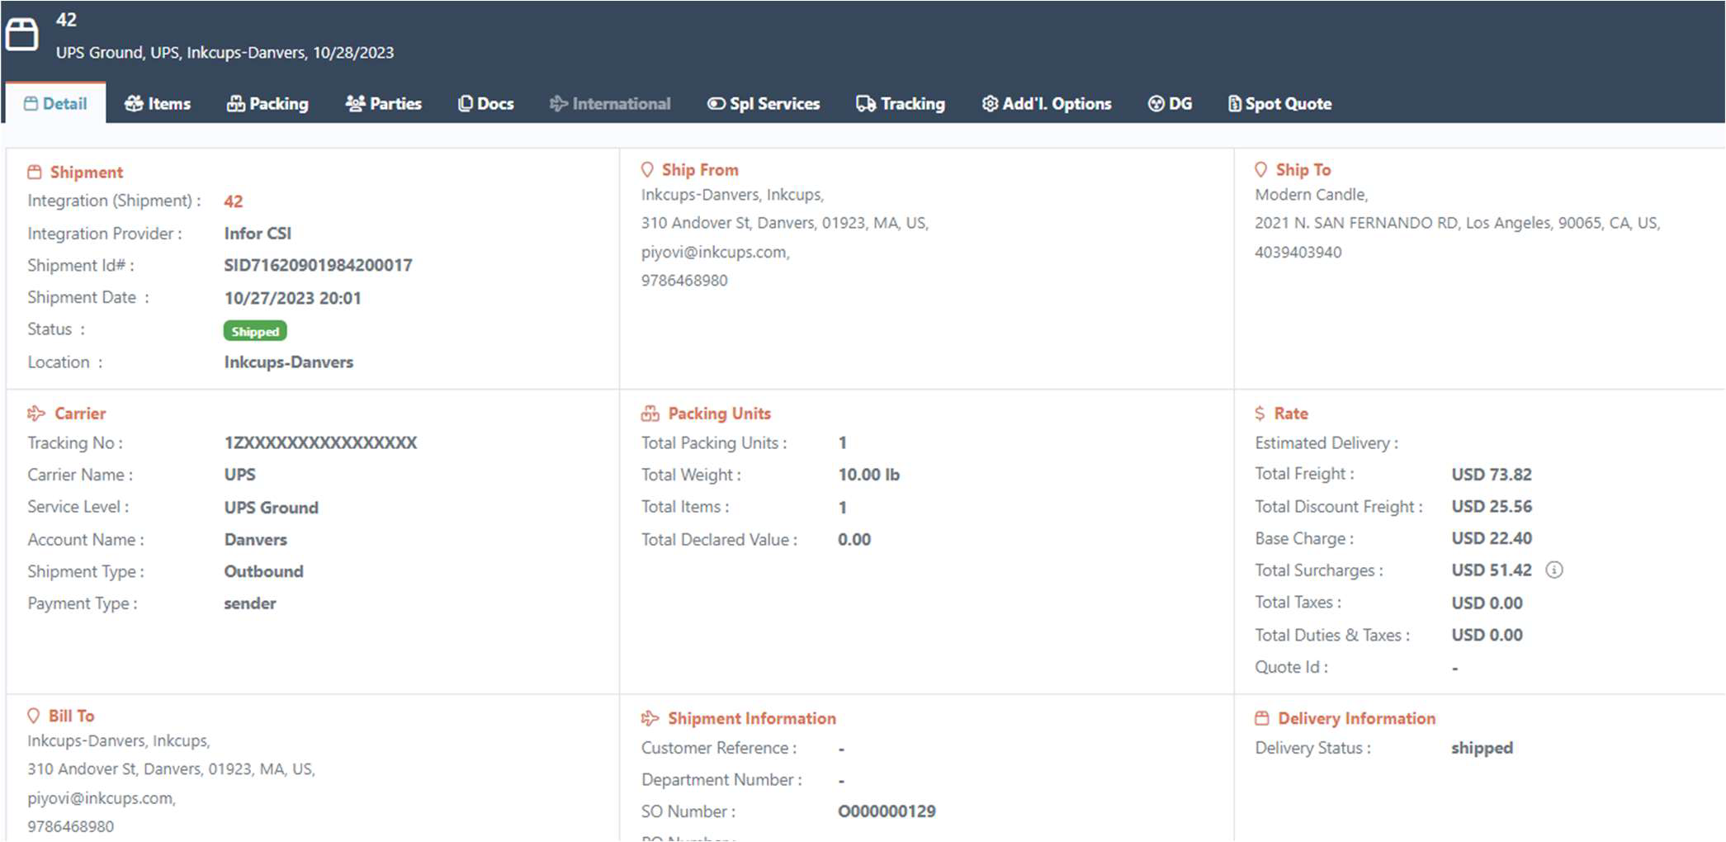The height and width of the screenshot is (842, 1726).
Task: Click the Shipment Information plane icon
Action: tap(650, 718)
